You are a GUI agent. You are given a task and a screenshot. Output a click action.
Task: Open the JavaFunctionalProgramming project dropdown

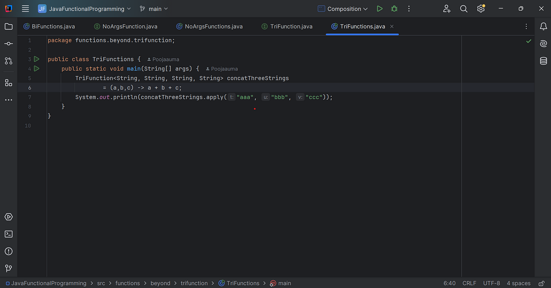(85, 9)
